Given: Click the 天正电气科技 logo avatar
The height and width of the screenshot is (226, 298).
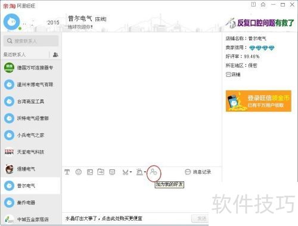Looking at the screenshot, I should click(9, 152).
